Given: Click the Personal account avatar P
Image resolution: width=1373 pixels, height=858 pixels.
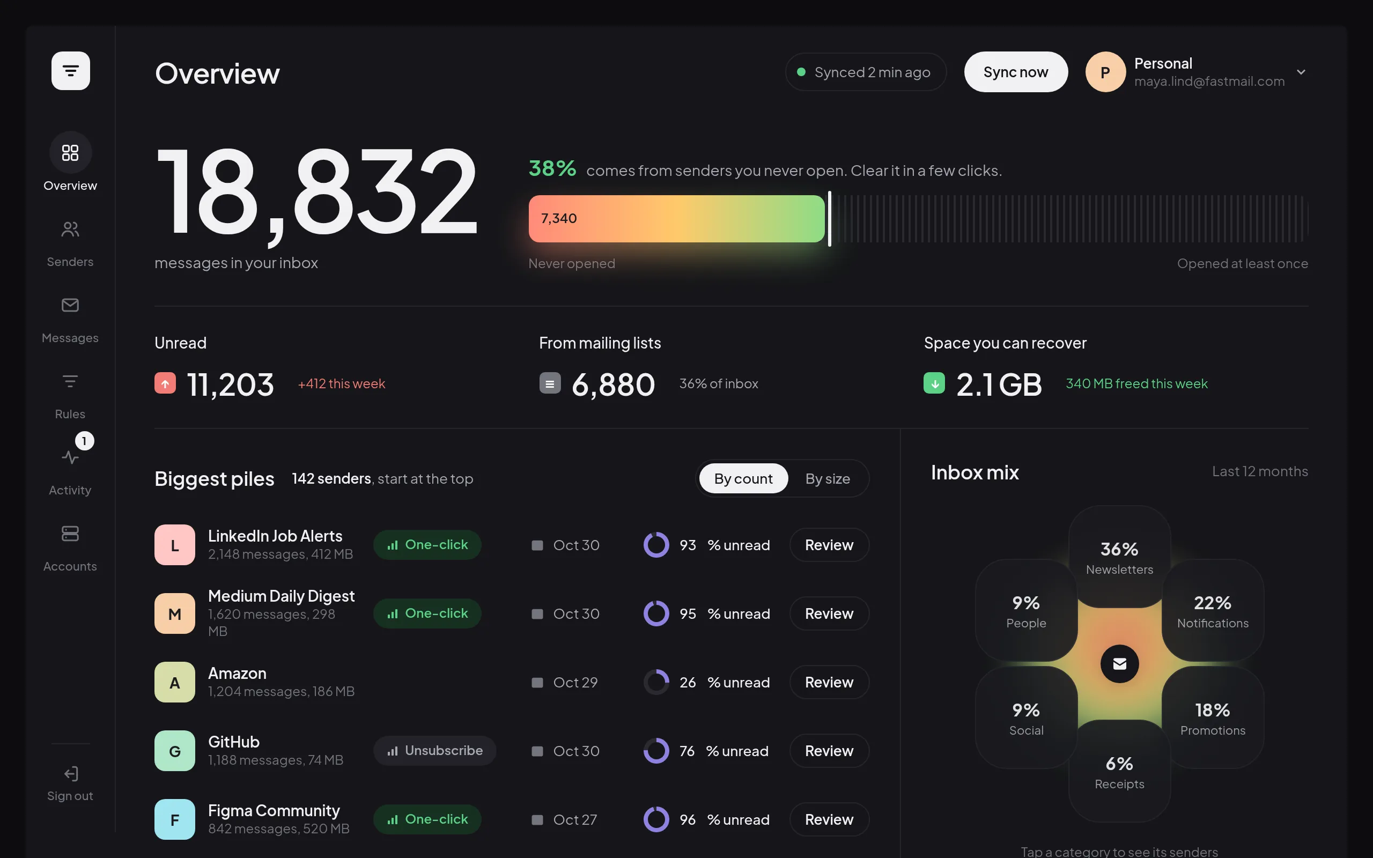Looking at the screenshot, I should point(1105,72).
